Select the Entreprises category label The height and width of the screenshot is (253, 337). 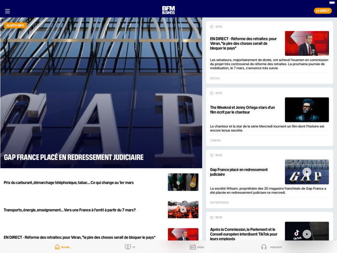tap(219, 203)
